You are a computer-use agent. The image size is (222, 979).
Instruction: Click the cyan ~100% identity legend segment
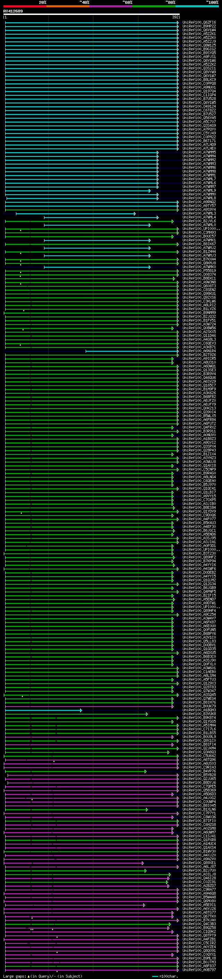(197, 6)
